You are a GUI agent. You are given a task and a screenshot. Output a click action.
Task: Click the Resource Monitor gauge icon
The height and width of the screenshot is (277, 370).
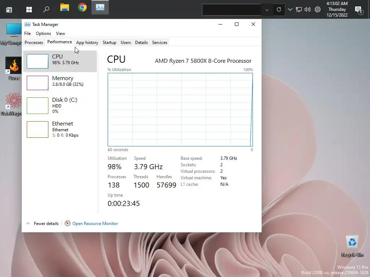[x=68, y=223]
